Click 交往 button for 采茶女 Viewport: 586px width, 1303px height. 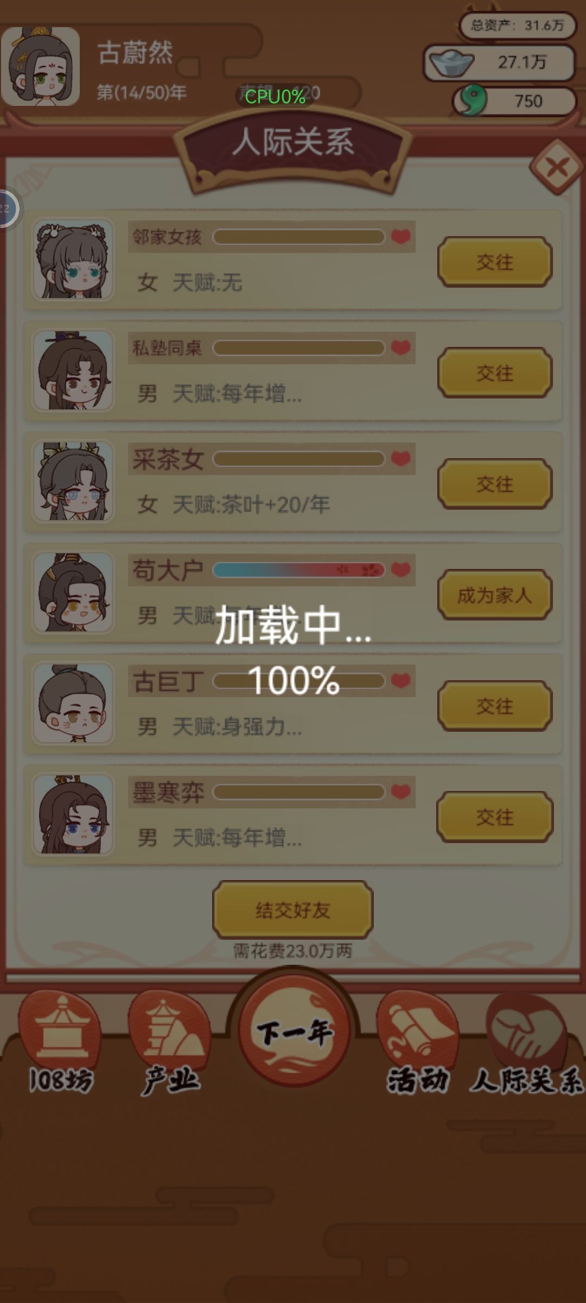pos(495,484)
